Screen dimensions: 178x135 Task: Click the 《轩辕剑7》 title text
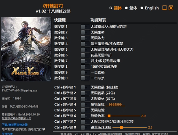[53, 6]
